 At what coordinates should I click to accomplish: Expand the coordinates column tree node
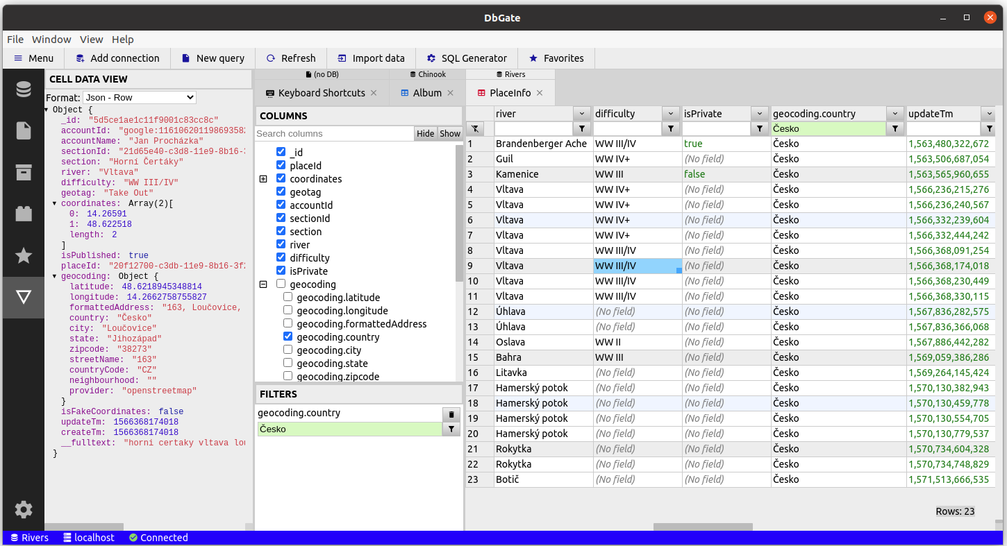263,179
